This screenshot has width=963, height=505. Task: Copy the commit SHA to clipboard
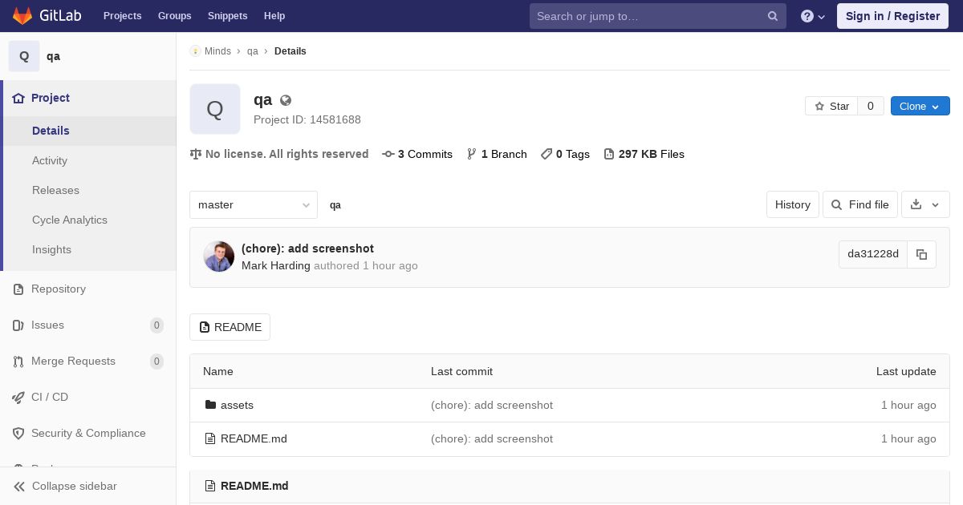921,254
